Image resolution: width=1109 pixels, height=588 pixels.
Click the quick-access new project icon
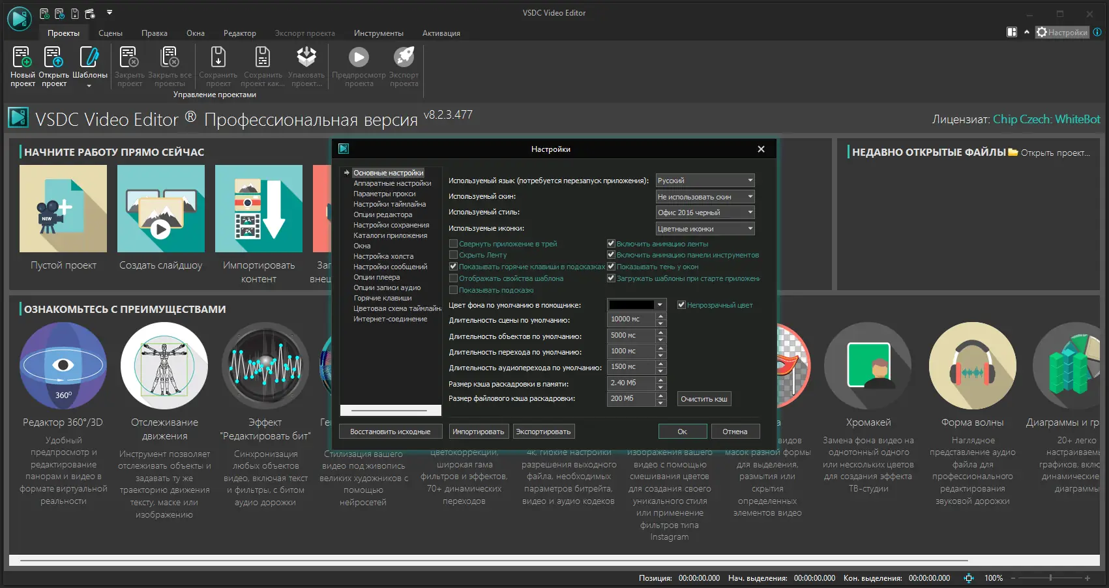pos(44,13)
